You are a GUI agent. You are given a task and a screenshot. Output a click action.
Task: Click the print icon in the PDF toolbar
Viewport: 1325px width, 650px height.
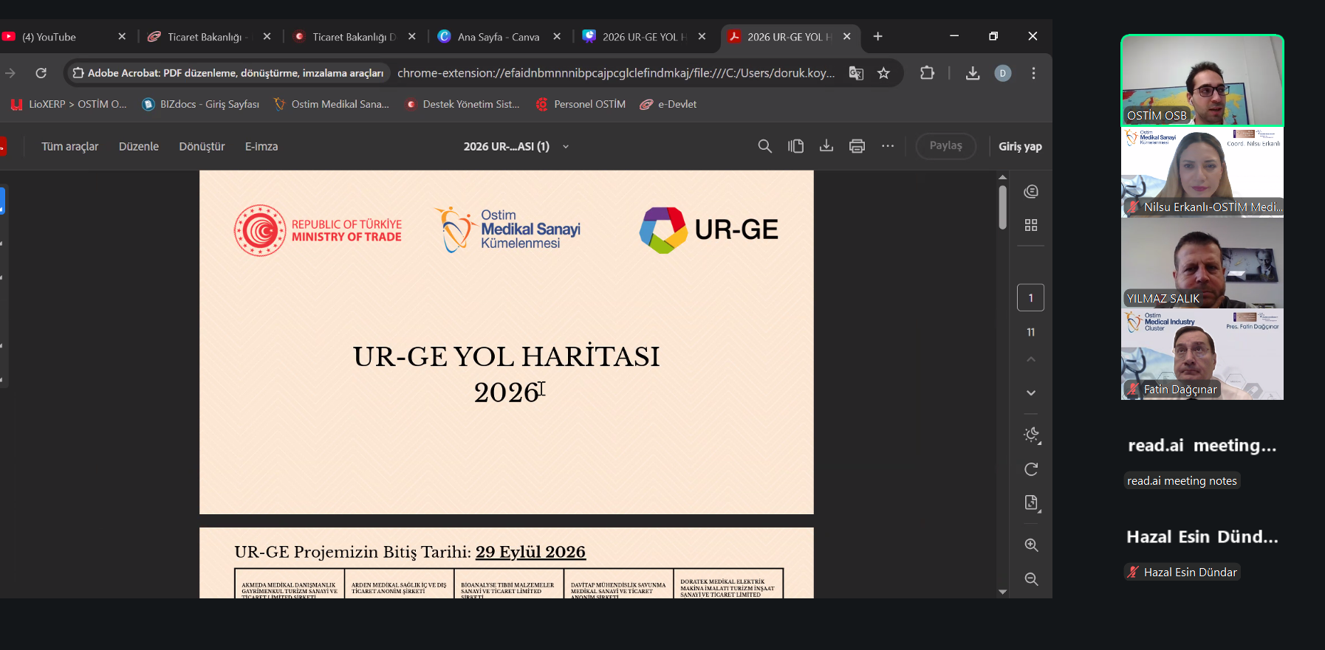click(857, 146)
